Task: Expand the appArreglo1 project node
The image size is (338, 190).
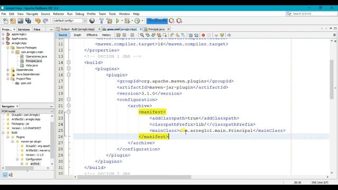Action: (3, 34)
